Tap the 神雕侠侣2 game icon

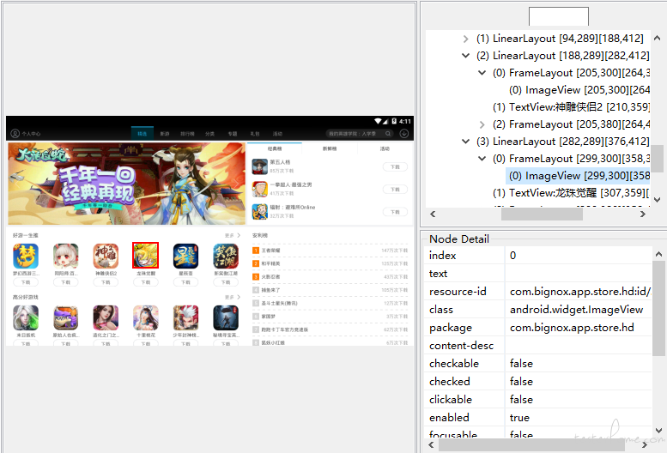pyautogui.click(x=106, y=256)
